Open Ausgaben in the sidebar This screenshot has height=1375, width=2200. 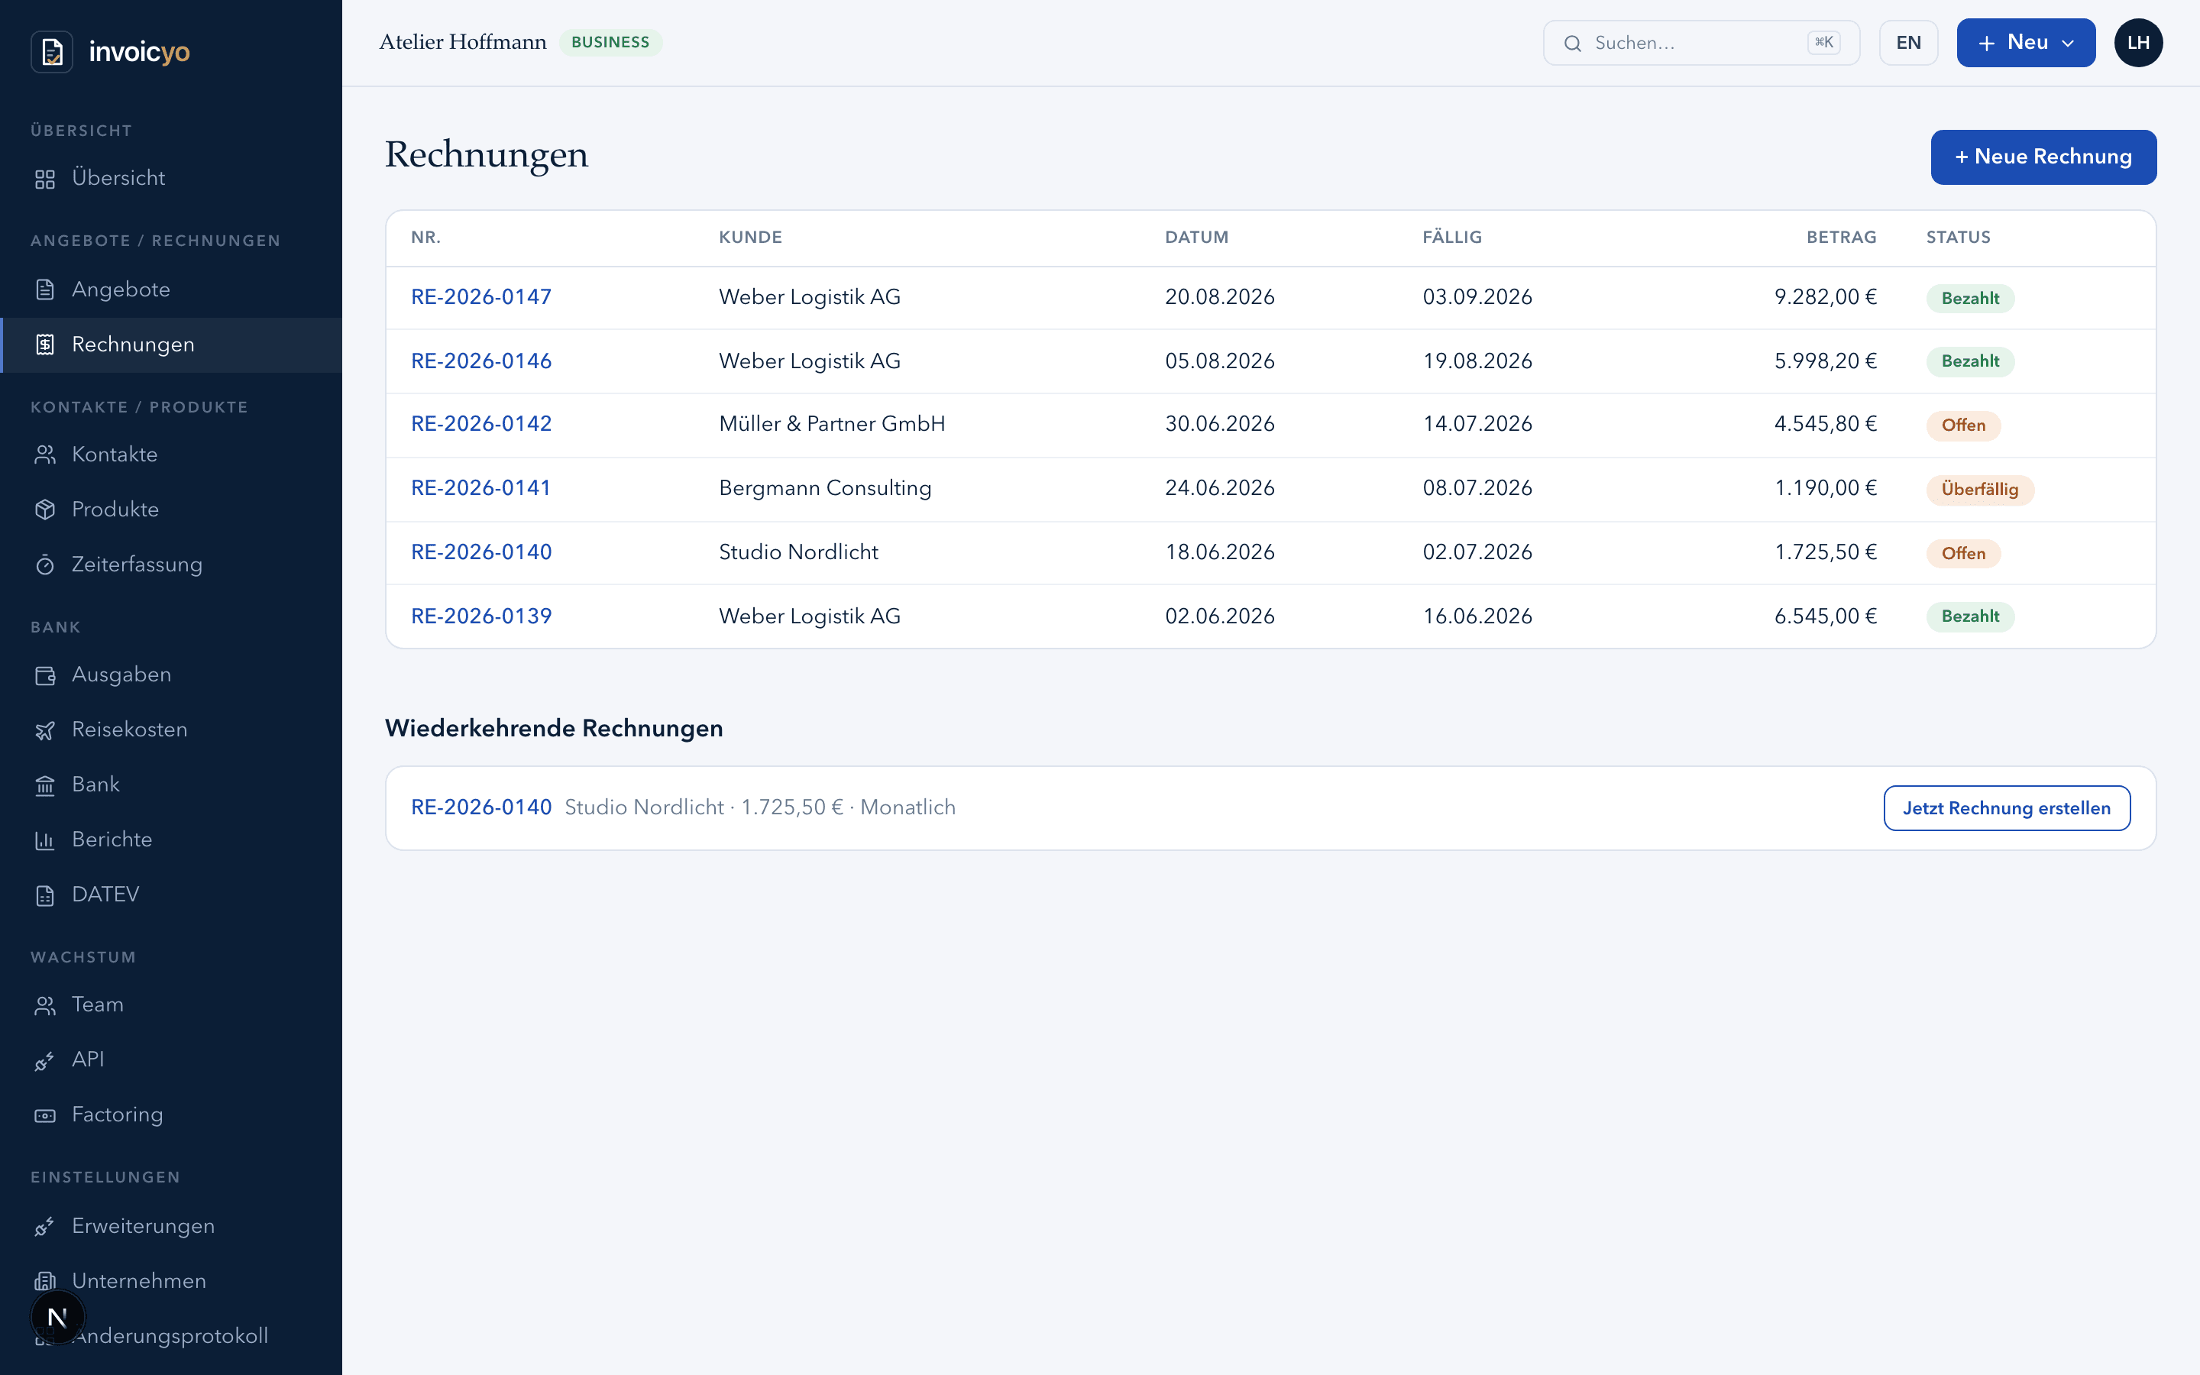click(171, 675)
